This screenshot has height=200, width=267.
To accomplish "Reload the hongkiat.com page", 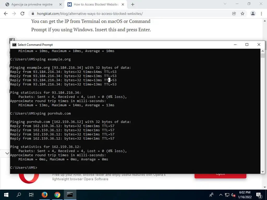I will click(22, 14).
